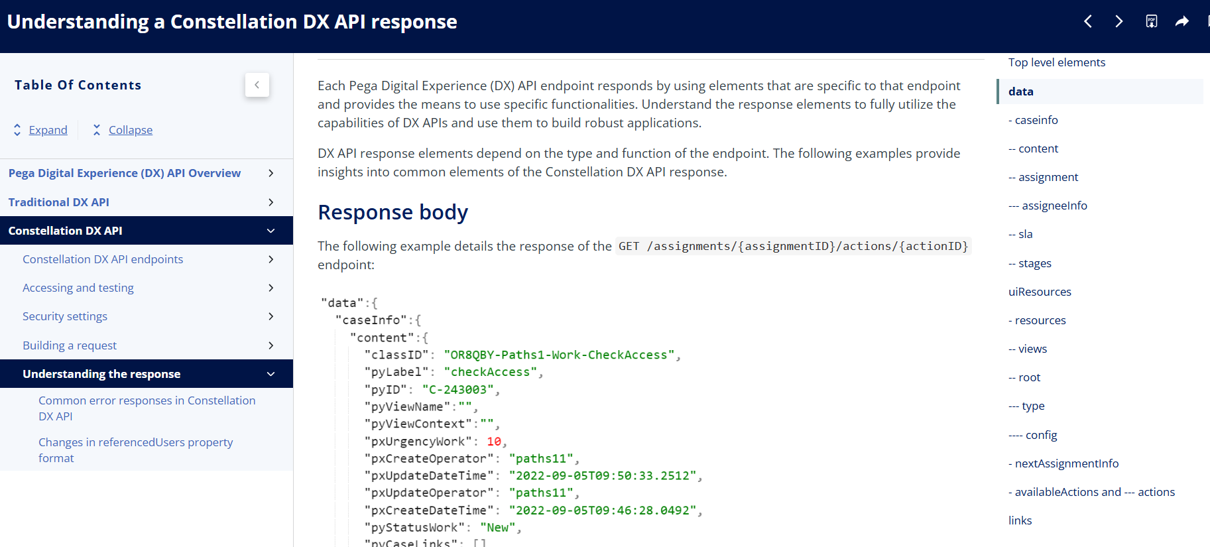This screenshot has width=1210, height=547.
Task: Expand Building a request chevron
Action: [x=271, y=345]
